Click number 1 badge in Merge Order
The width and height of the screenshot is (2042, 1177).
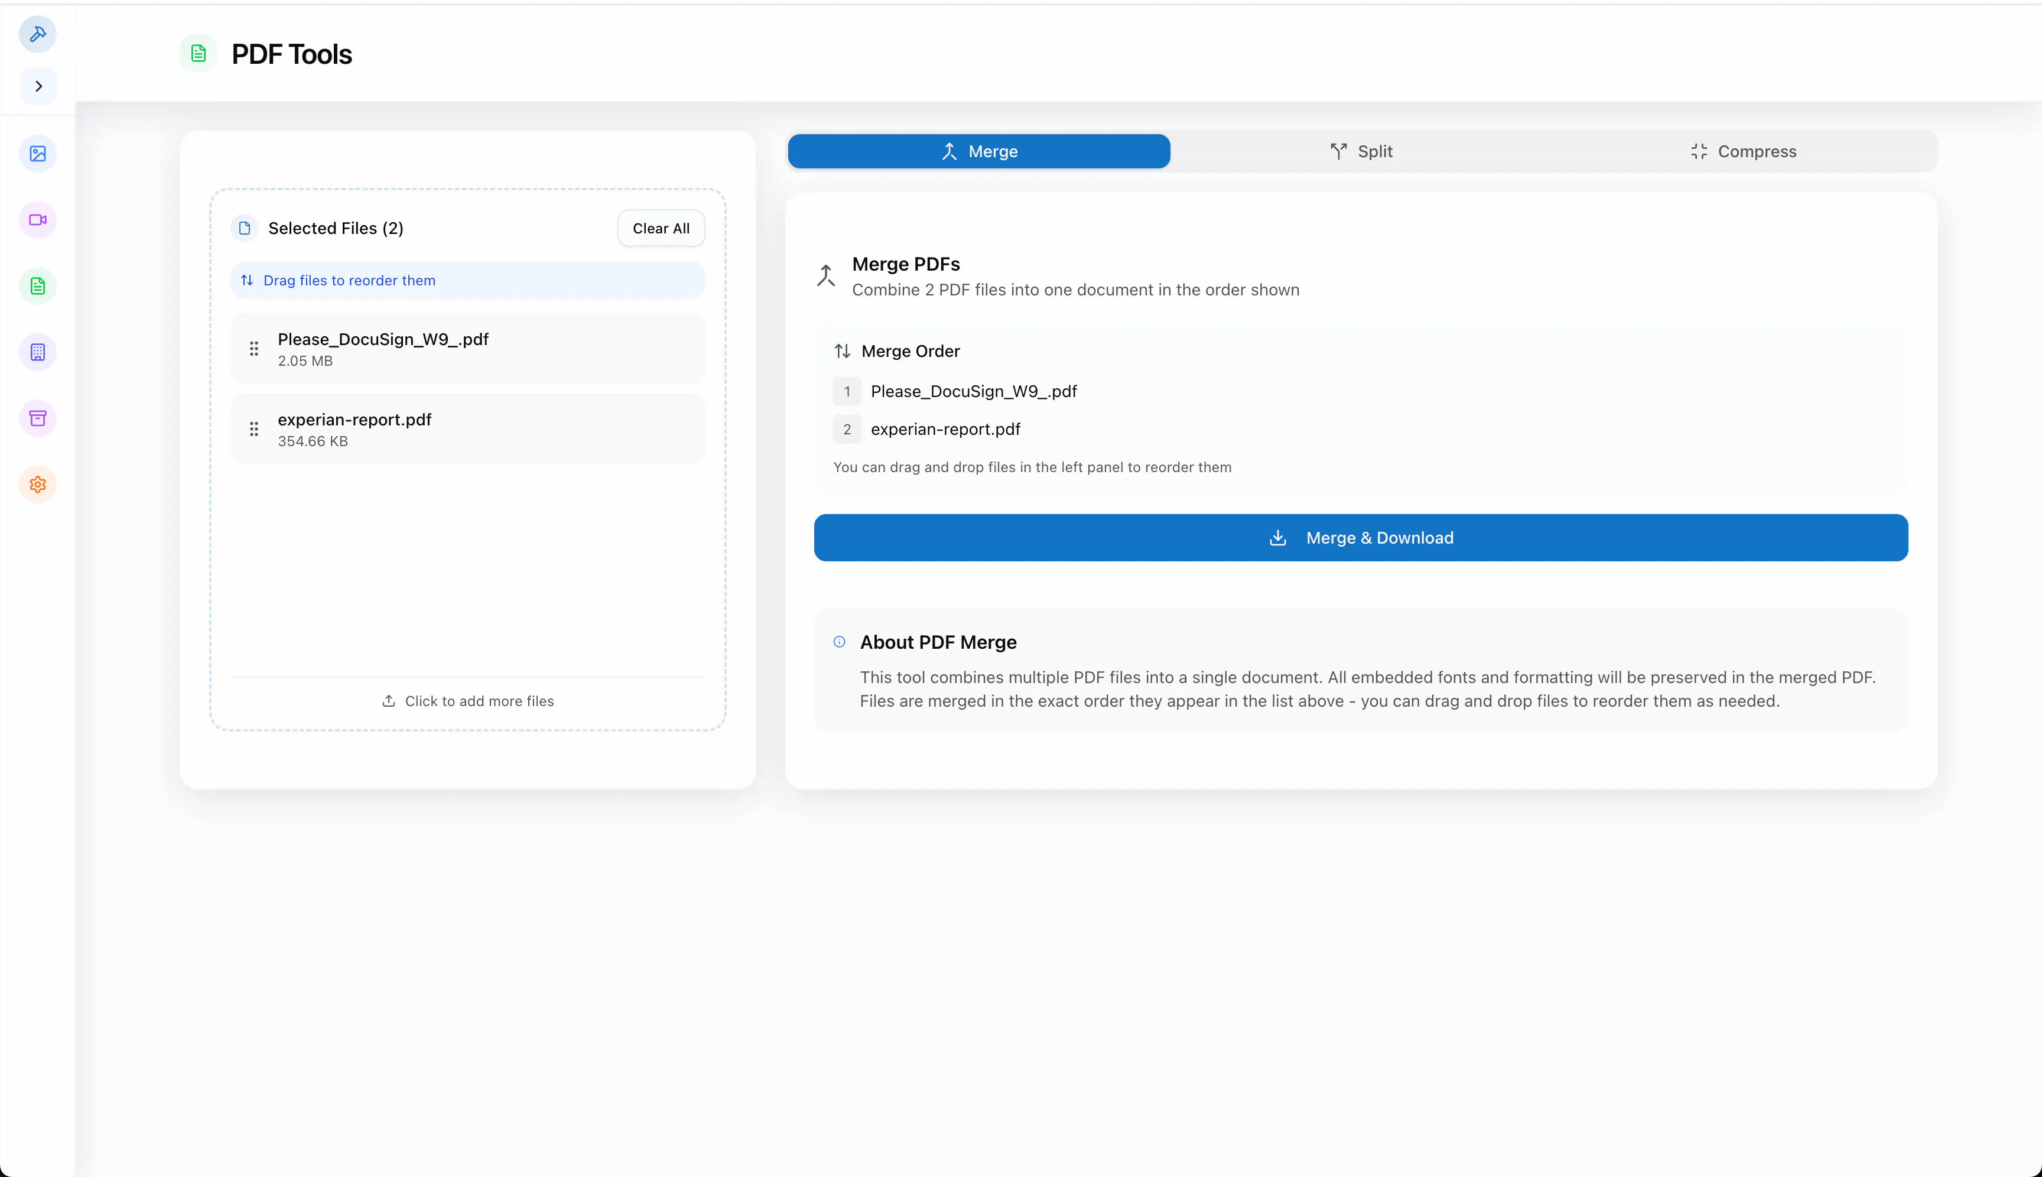(x=847, y=392)
